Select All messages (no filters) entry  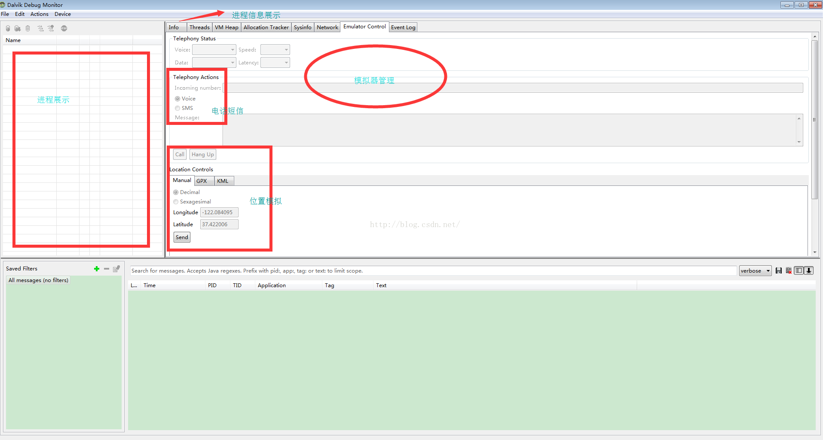[38, 280]
